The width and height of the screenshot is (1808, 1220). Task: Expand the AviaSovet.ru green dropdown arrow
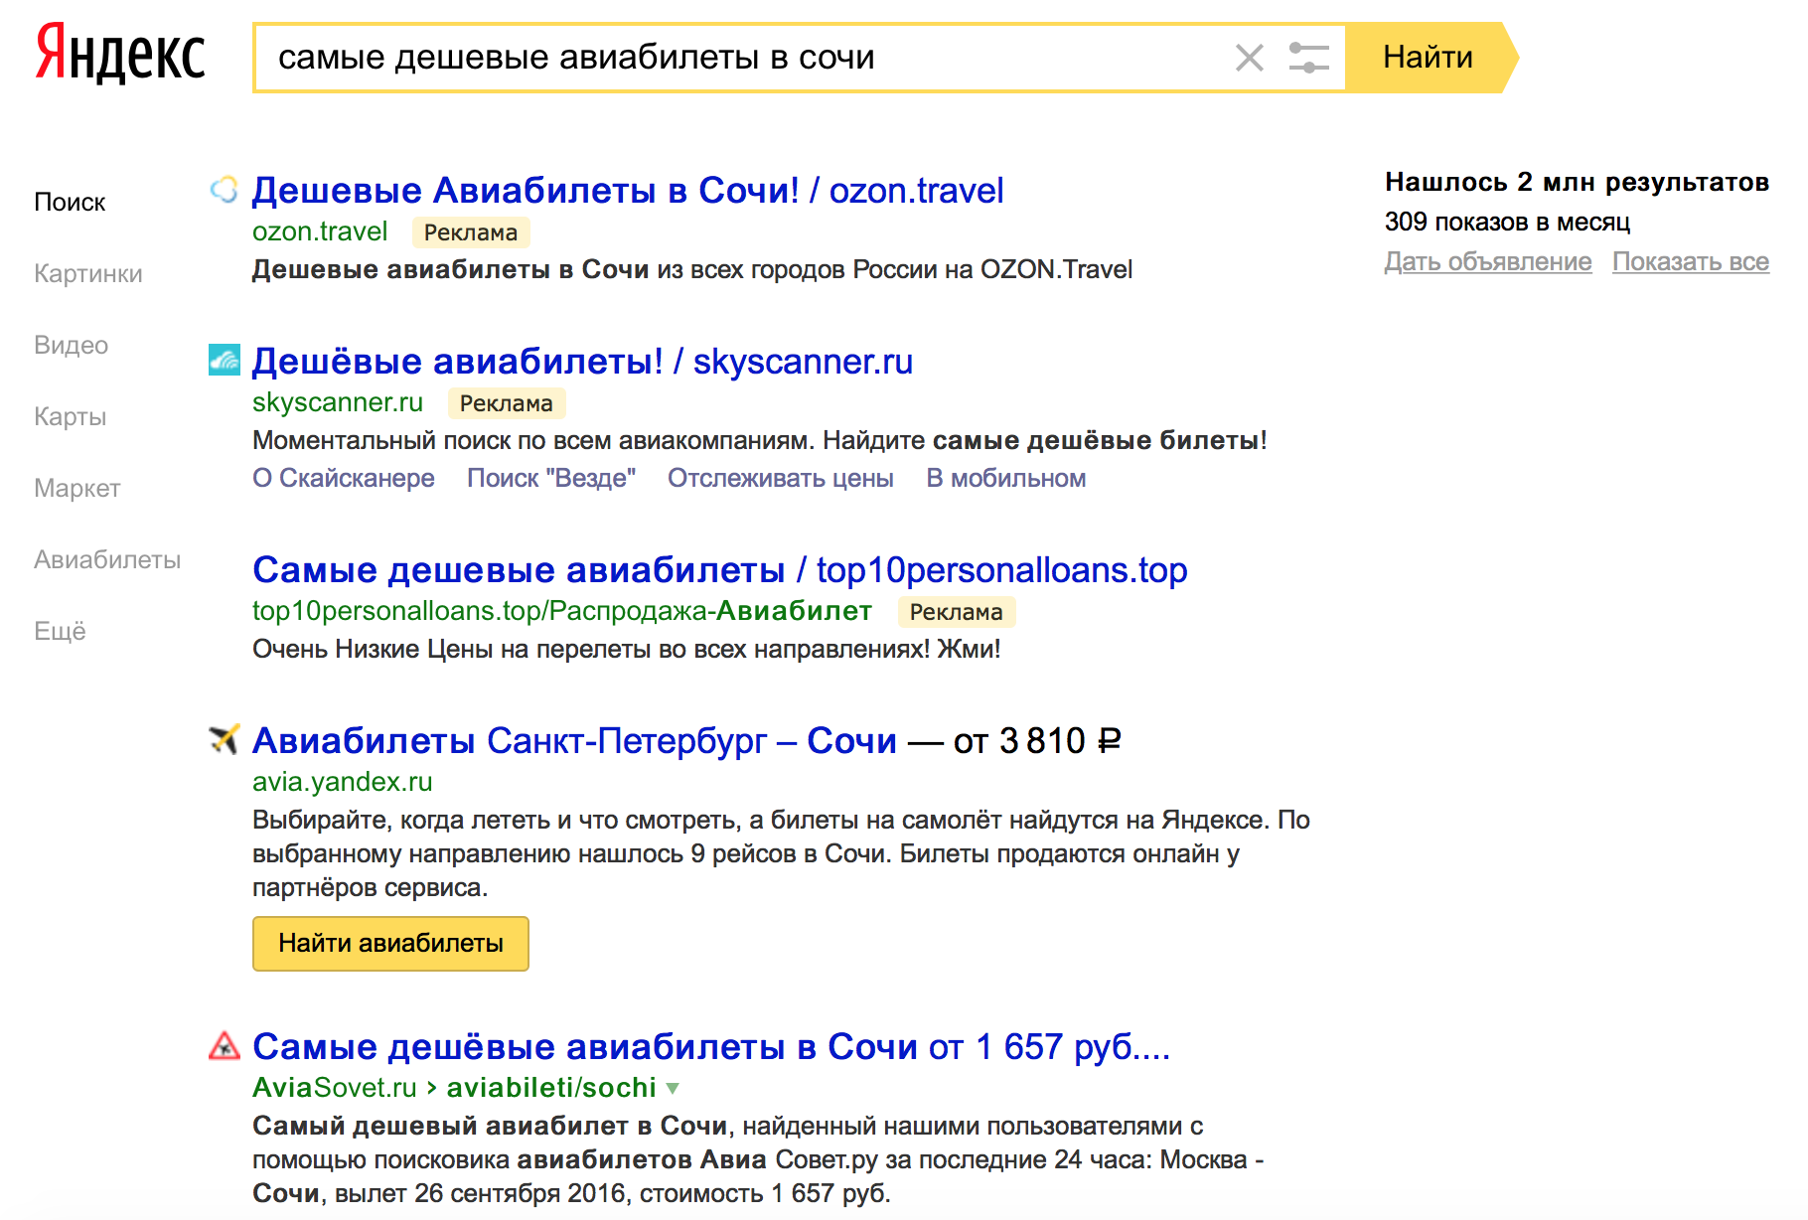[673, 1089]
